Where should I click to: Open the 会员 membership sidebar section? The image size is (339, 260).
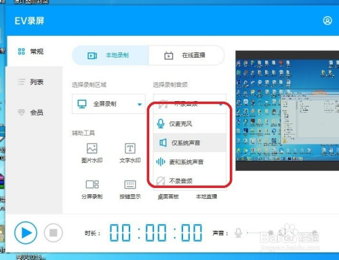click(x=31, y=113)
